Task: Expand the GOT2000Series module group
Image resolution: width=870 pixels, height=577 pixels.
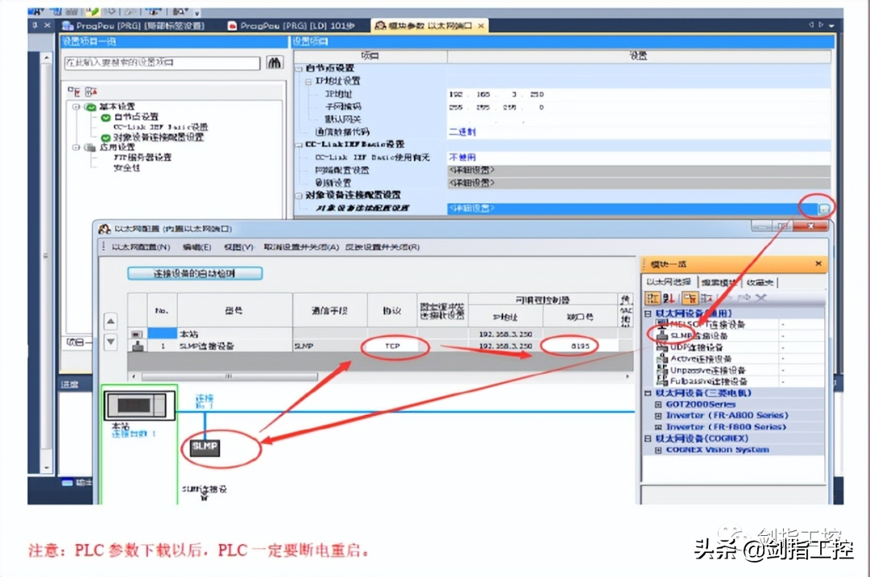Action: click(658, 405)
